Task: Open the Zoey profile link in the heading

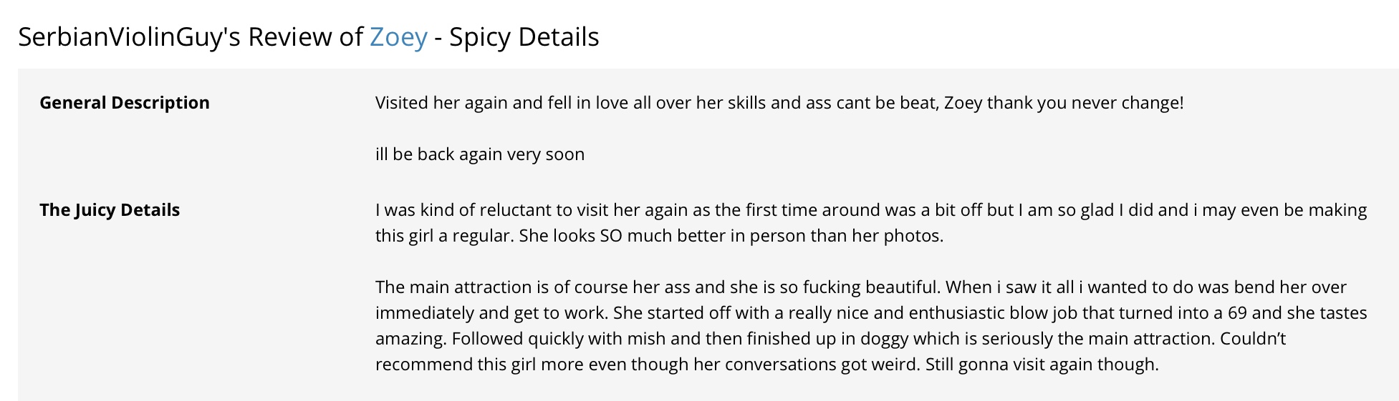Action: click(x=398, y=37)
